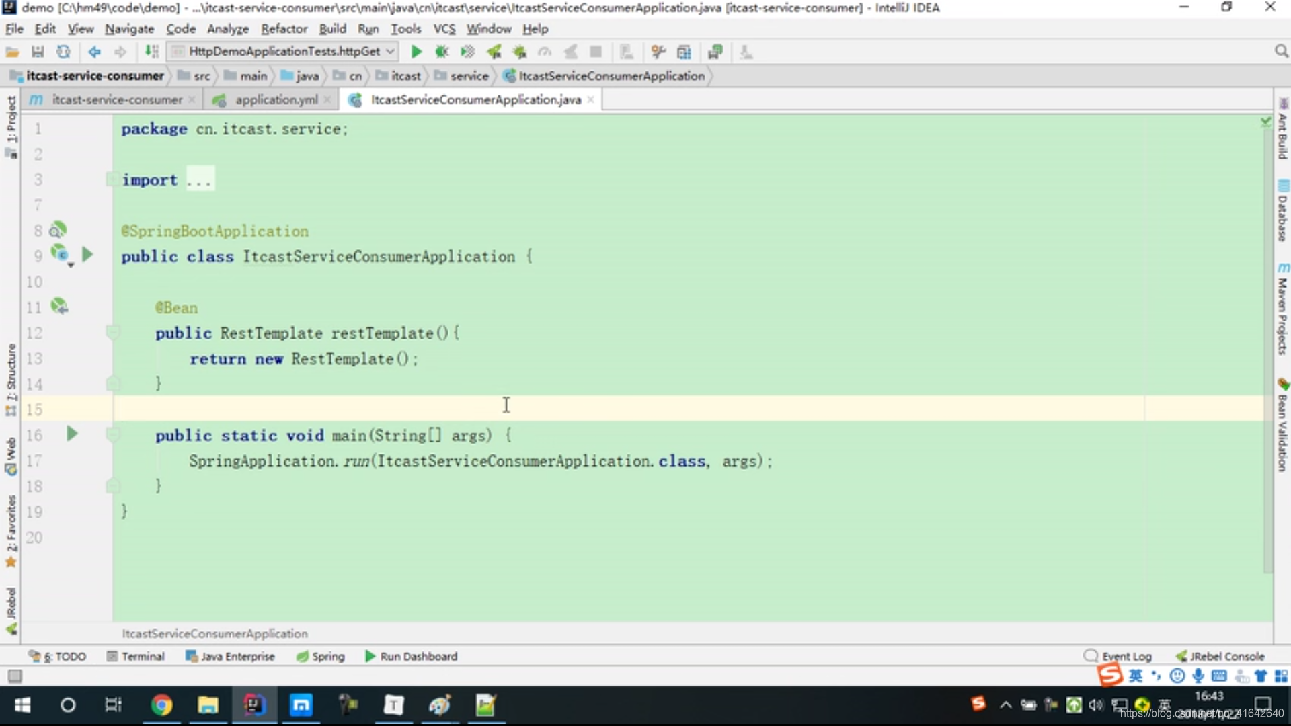Click the JRebel debug rocket icon
The width and height of the screenshot is (1291, 726).
click(x=519, y=52)
